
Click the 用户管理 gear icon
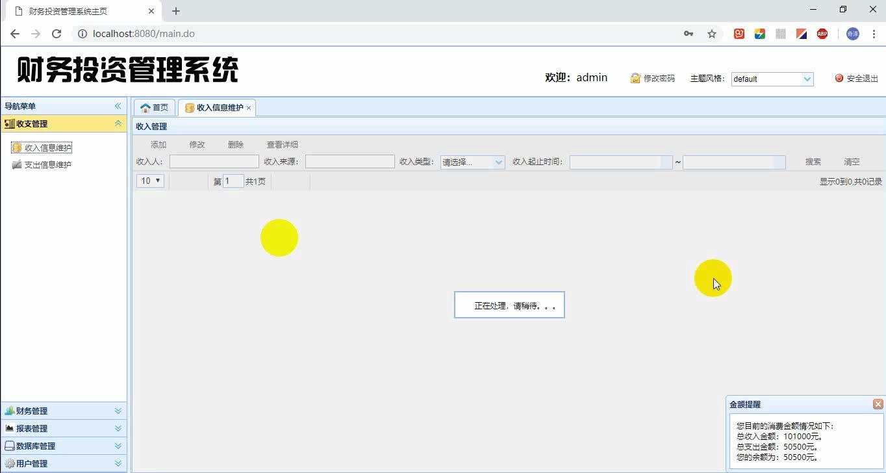tap(8, 463)
